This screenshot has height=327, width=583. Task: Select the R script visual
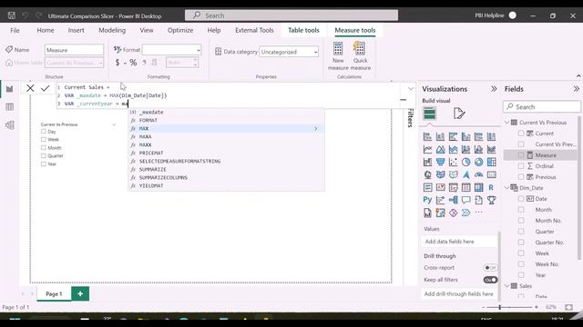click(x=491, y=188)
